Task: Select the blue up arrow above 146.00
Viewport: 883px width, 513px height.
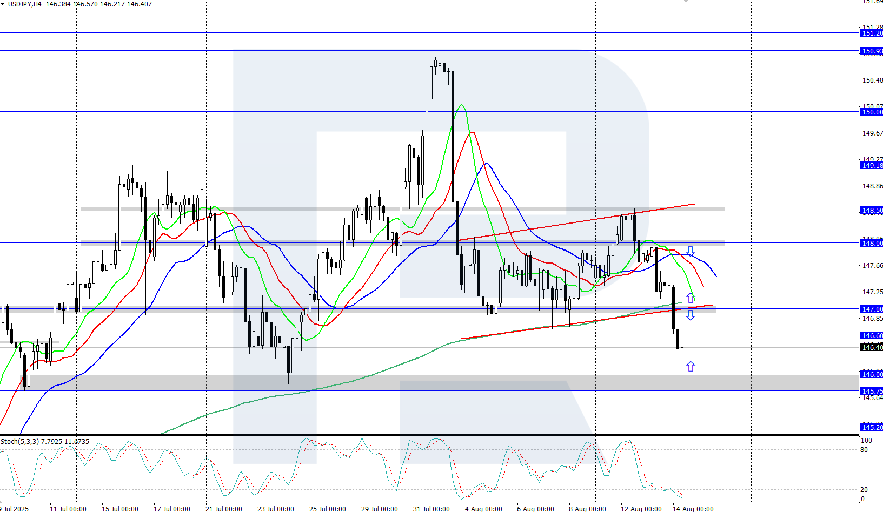Action: click(691, 367)
